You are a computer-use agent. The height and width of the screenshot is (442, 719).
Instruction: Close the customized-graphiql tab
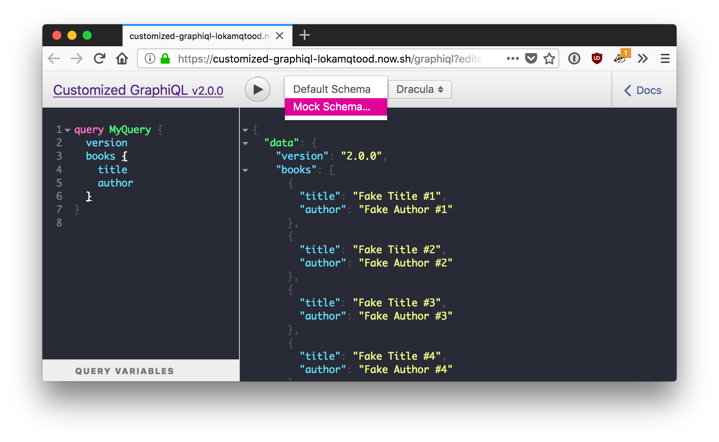pyautogui.click(x=280, y=36)
